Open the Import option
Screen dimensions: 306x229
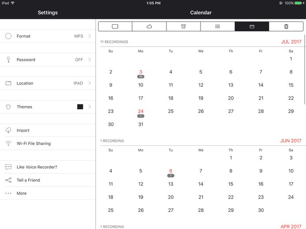[48, 130]
